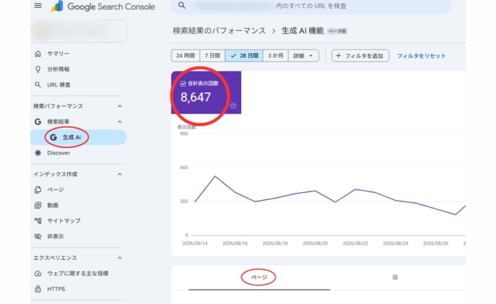Switch to the 国 tab
The width and height of the screenshot is (496, 304).
pyautogui.click(x=395, y=277)
